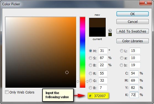
Task: Click the right hue slider arrow handle
Action: [x=87, y=81]
